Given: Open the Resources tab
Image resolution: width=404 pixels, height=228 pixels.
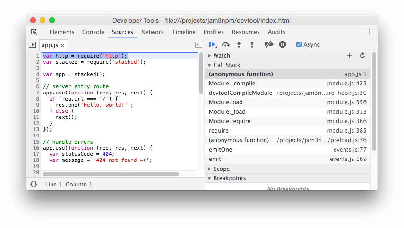Looking at the screenshot, I should pos(246,32).
